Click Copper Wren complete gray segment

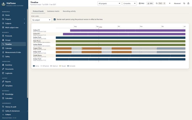click(171, 49)
